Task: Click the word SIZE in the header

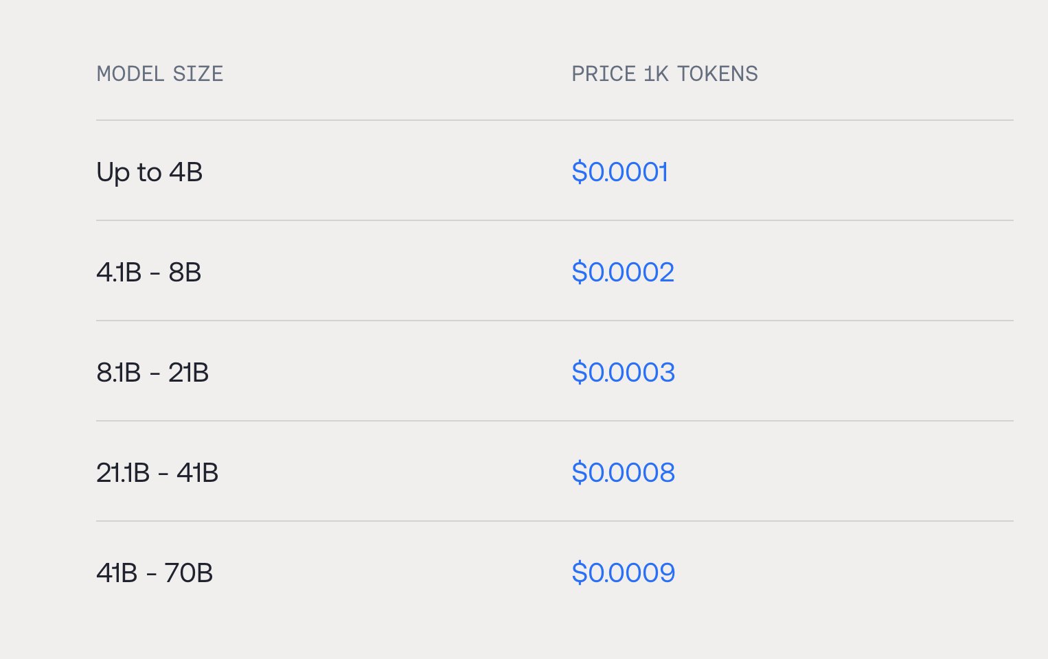Action: pos(198,73)
